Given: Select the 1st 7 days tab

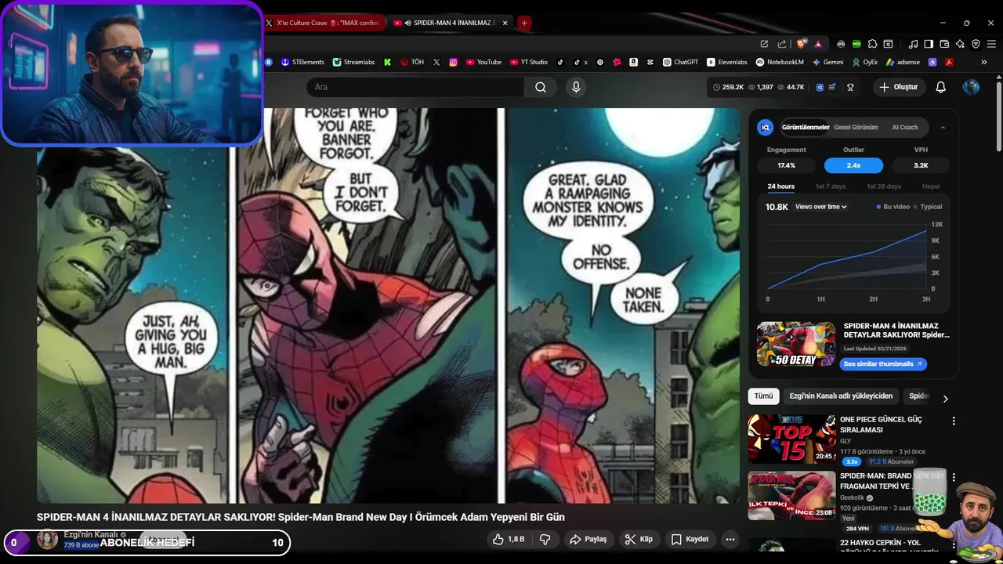Looking at the screenshot, I should click(x=831, y=186).
